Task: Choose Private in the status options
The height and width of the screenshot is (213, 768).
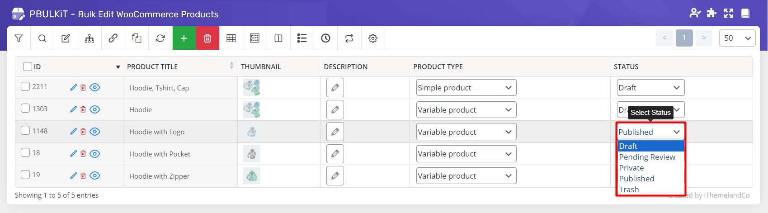Action: click(x=631, y=168)
